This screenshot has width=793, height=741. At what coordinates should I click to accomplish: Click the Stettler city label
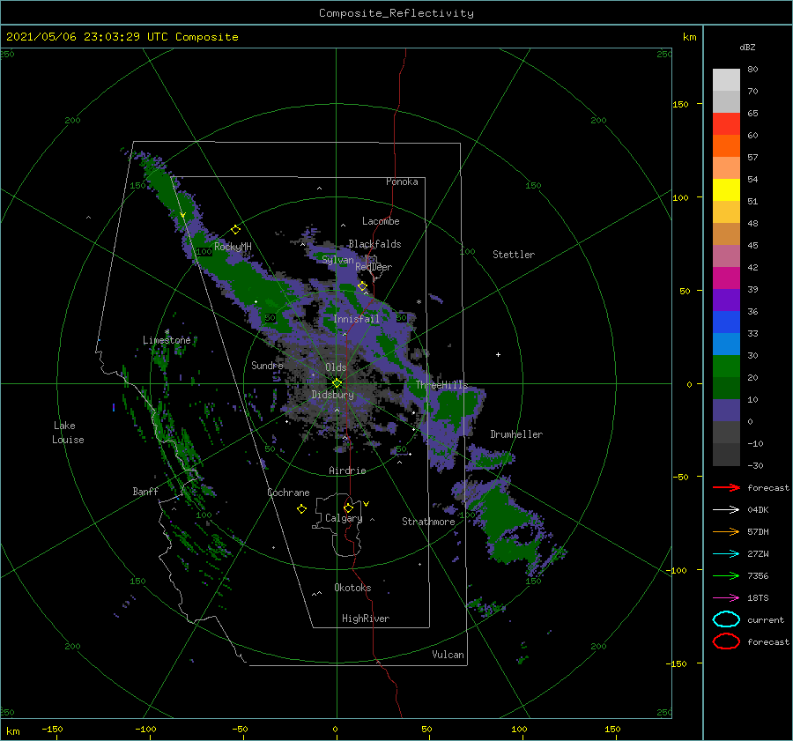(514, 255)
